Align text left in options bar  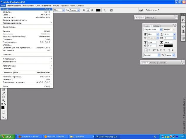pos(84,10)
